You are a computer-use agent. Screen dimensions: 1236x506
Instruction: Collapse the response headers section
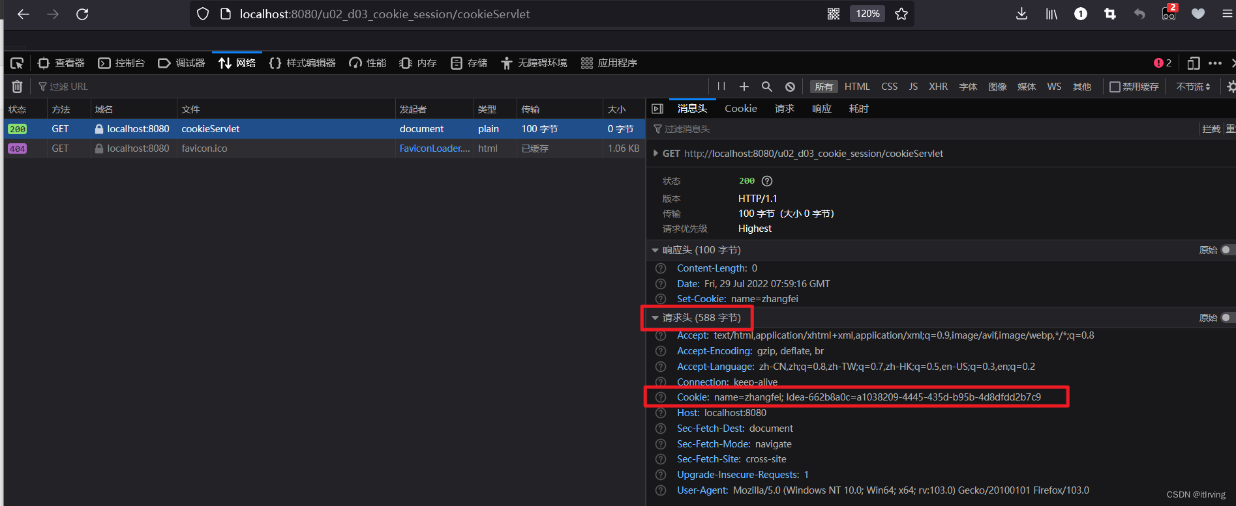tap(655, 250)
